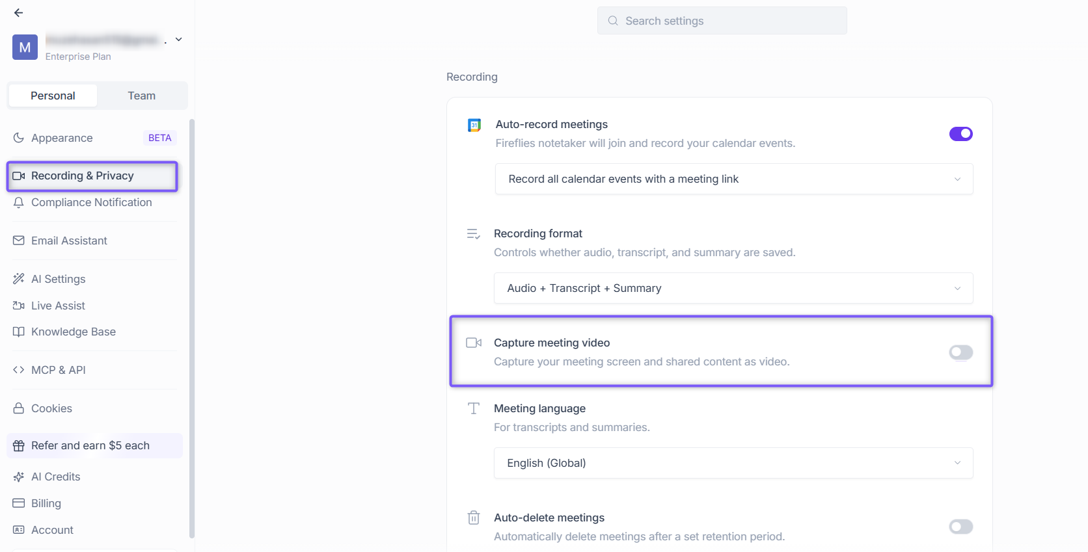Screen dimensions: 1088x552
Task: Open Appearance settings
Action: (94, 138)
